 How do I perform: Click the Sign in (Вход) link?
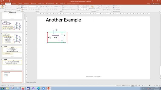[148, 3]
